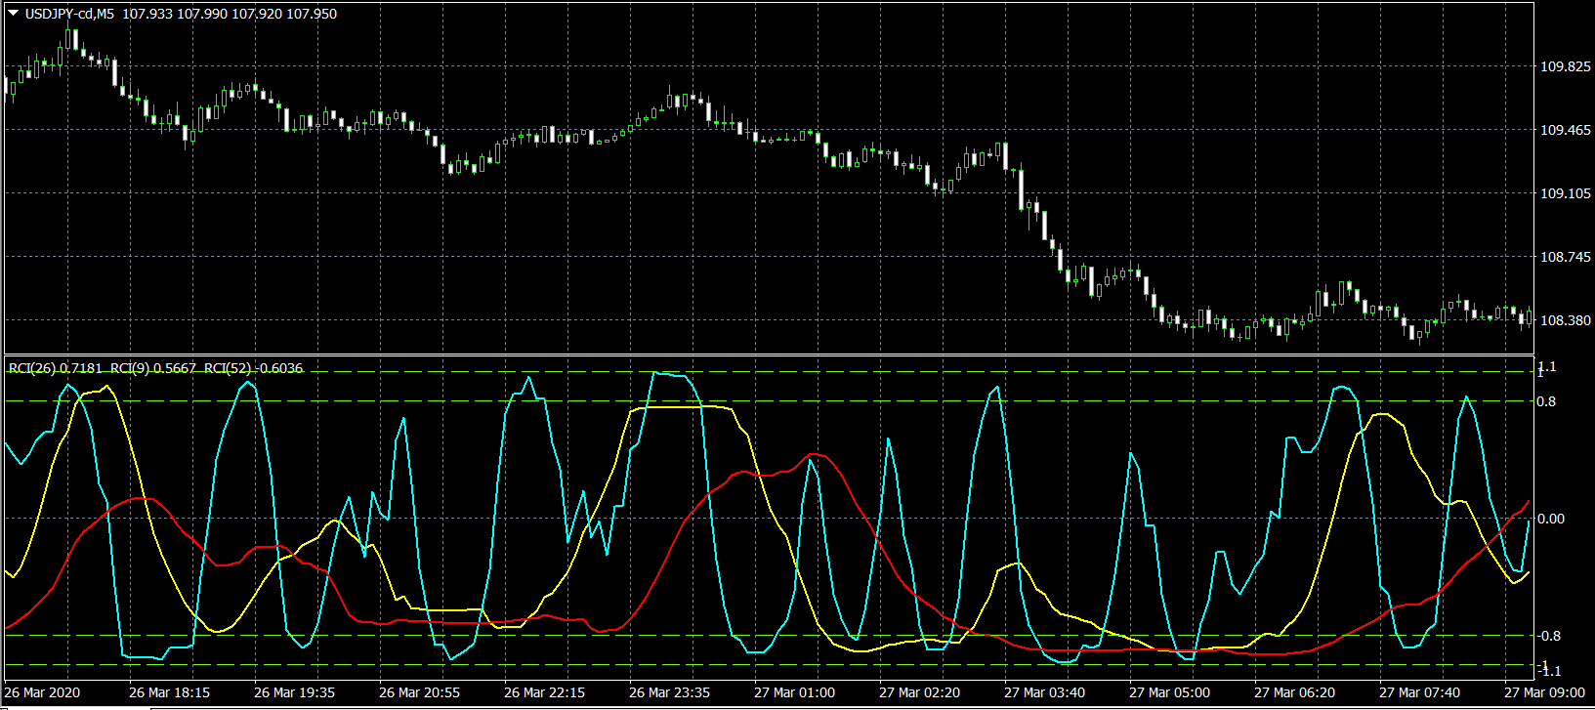
Task: Click the 27 Mar 01:00 time label
Action: [795, 692]
